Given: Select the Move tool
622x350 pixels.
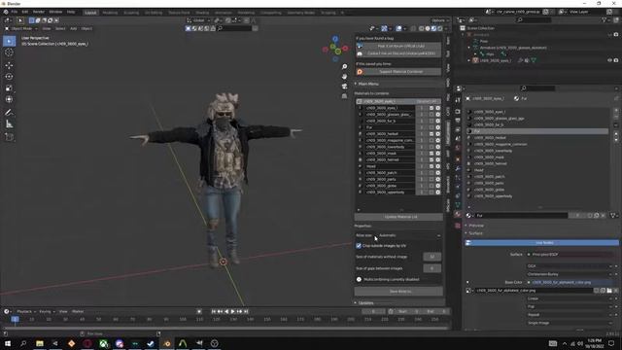Looking at the screenshot, I should tap(9, 65).
